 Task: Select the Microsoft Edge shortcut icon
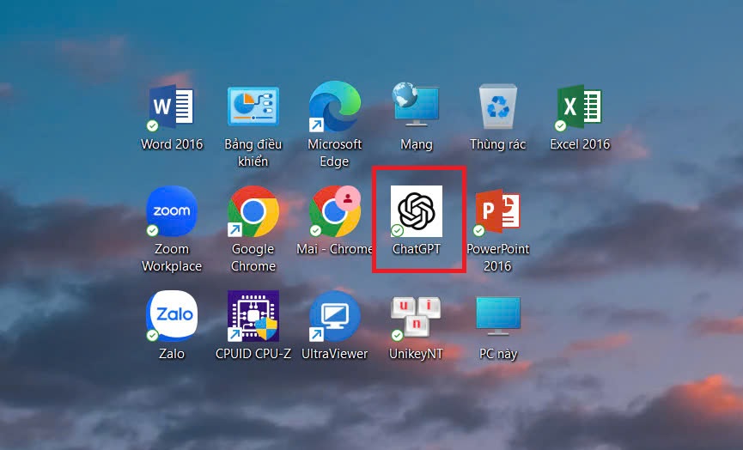tap(334, 106)
